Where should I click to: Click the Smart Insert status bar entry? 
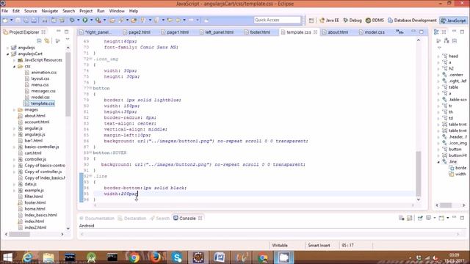pyautogui.click(x=319, y=245)
